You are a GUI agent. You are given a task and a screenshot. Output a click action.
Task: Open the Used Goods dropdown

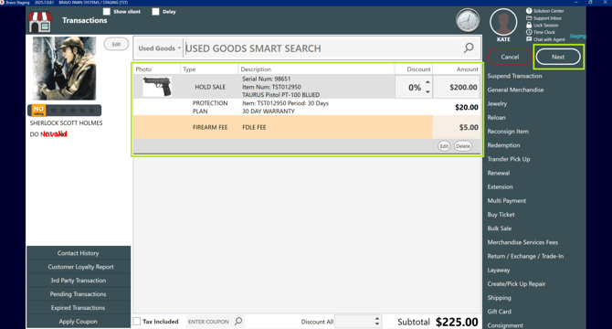[159, 48]
